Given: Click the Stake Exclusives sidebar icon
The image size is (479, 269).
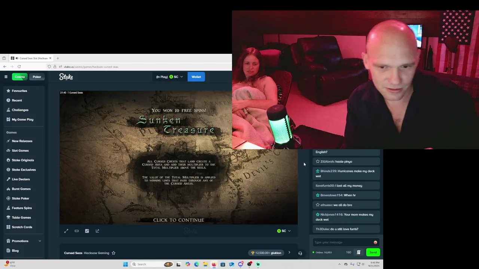Looking at the screenshot, I should (8, 170).
